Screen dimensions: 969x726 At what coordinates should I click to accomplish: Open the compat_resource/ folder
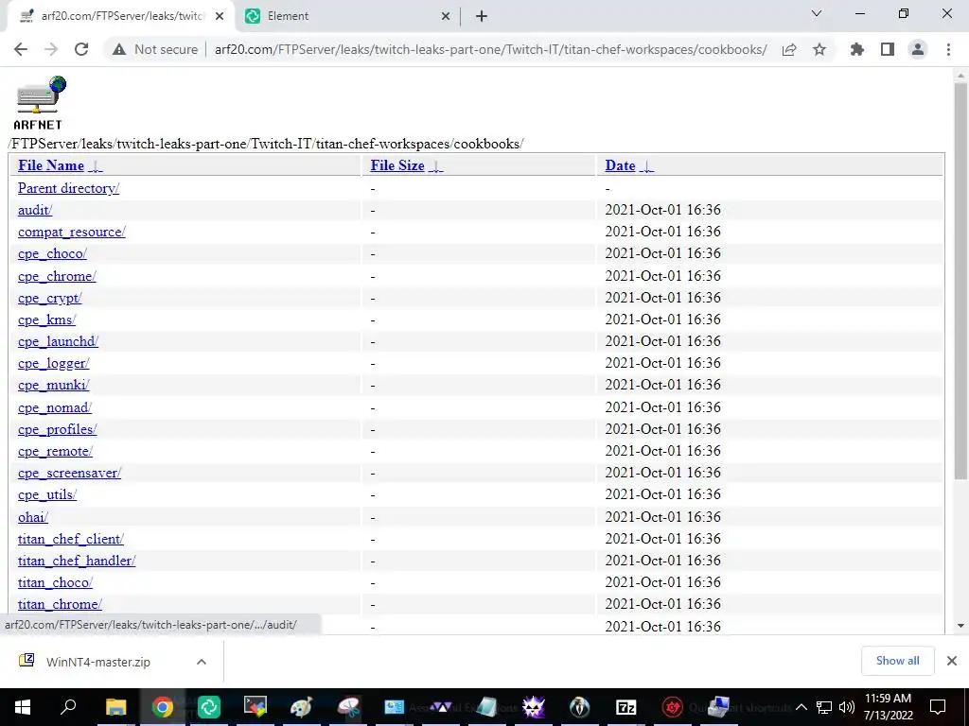point(72,232)
